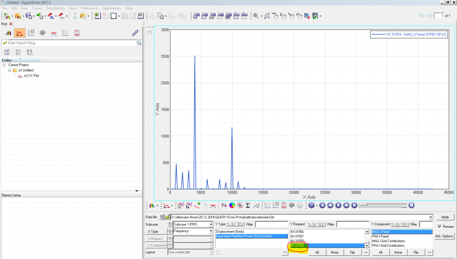The image size is (457, 259).
Task: Open the Datum Lines icon in the browser toolbar
Action: 53,33
